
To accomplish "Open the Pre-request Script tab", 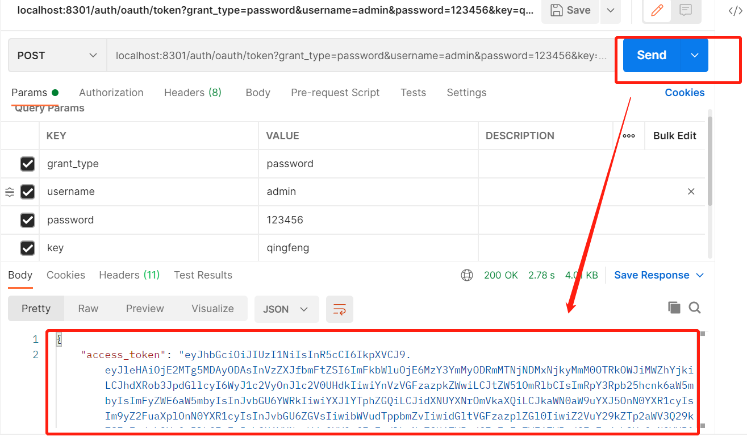I will 335,93.
